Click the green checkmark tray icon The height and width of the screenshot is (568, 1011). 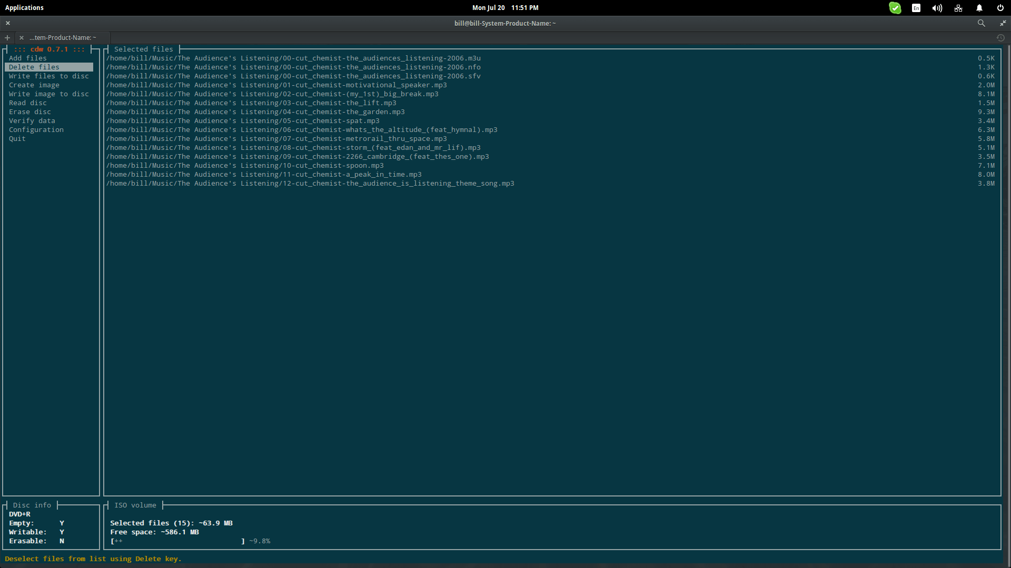pos(895,8)
